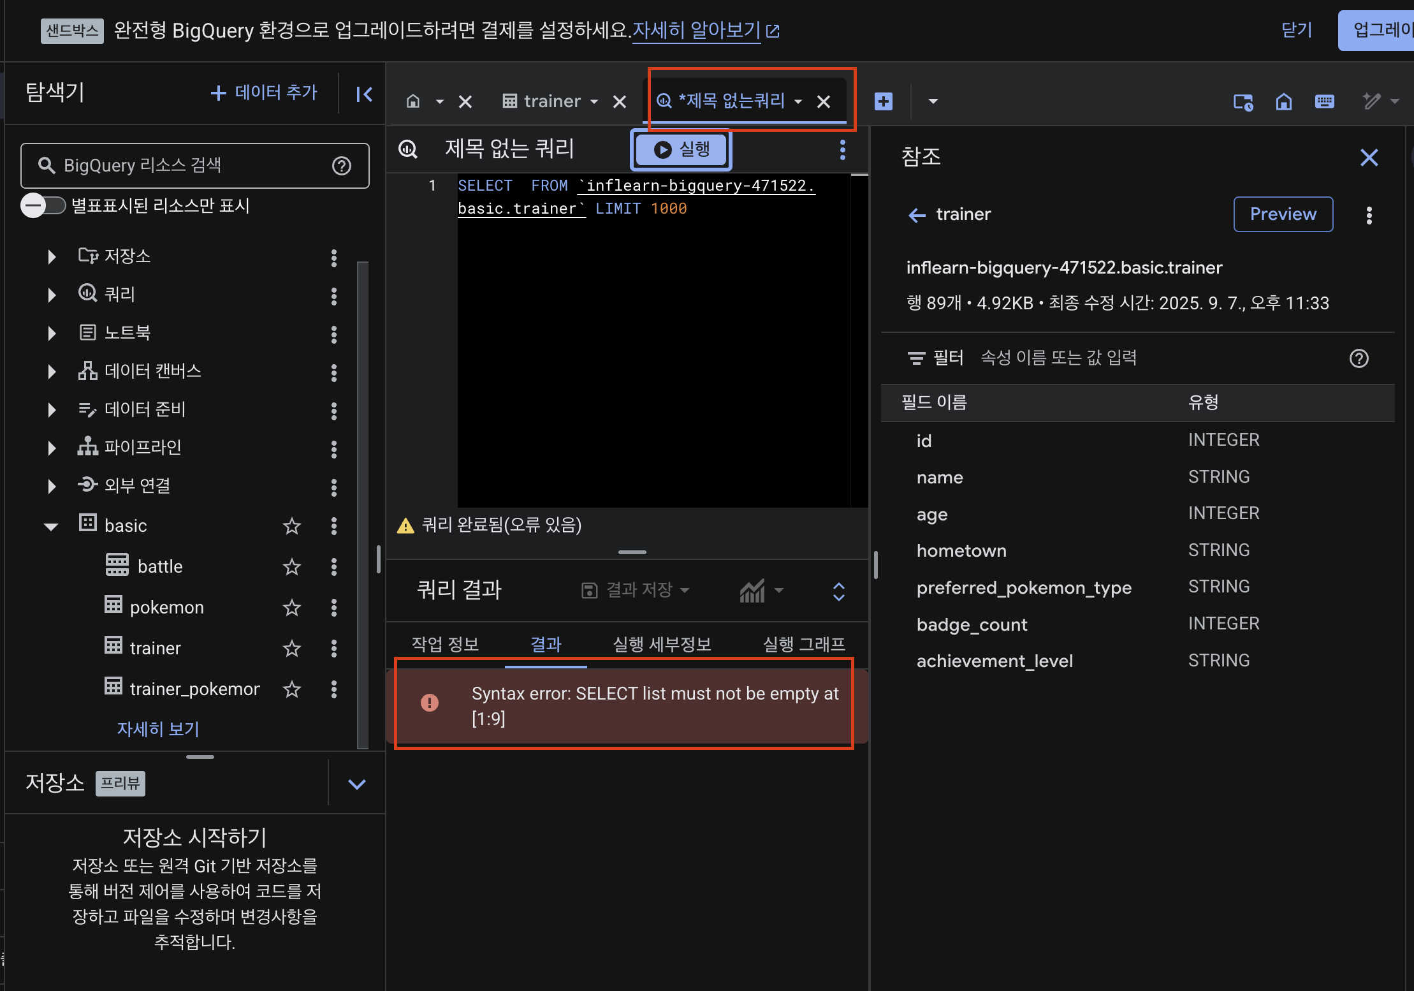
Task: Star the basic dataset
Action: [x=292, y=526]
